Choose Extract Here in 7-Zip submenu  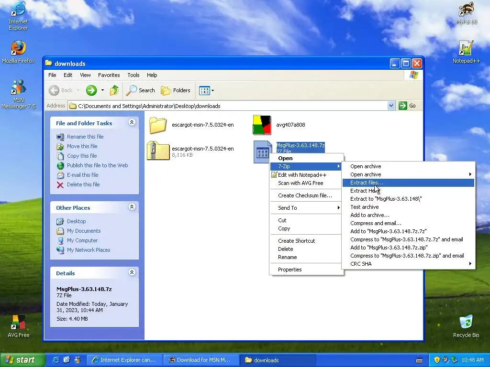tap(408, 191)
